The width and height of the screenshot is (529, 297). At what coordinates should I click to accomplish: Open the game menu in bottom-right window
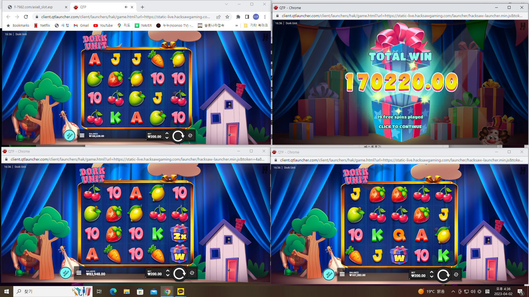pos(342,274)
